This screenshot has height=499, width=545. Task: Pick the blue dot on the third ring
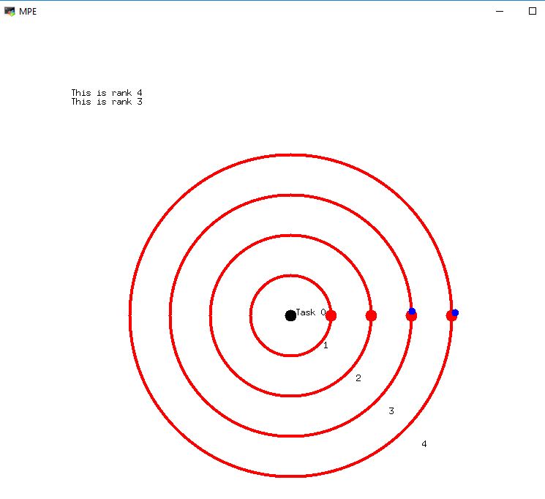tap(412, 312)
